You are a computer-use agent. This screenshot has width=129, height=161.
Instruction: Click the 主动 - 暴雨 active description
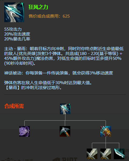64,56
